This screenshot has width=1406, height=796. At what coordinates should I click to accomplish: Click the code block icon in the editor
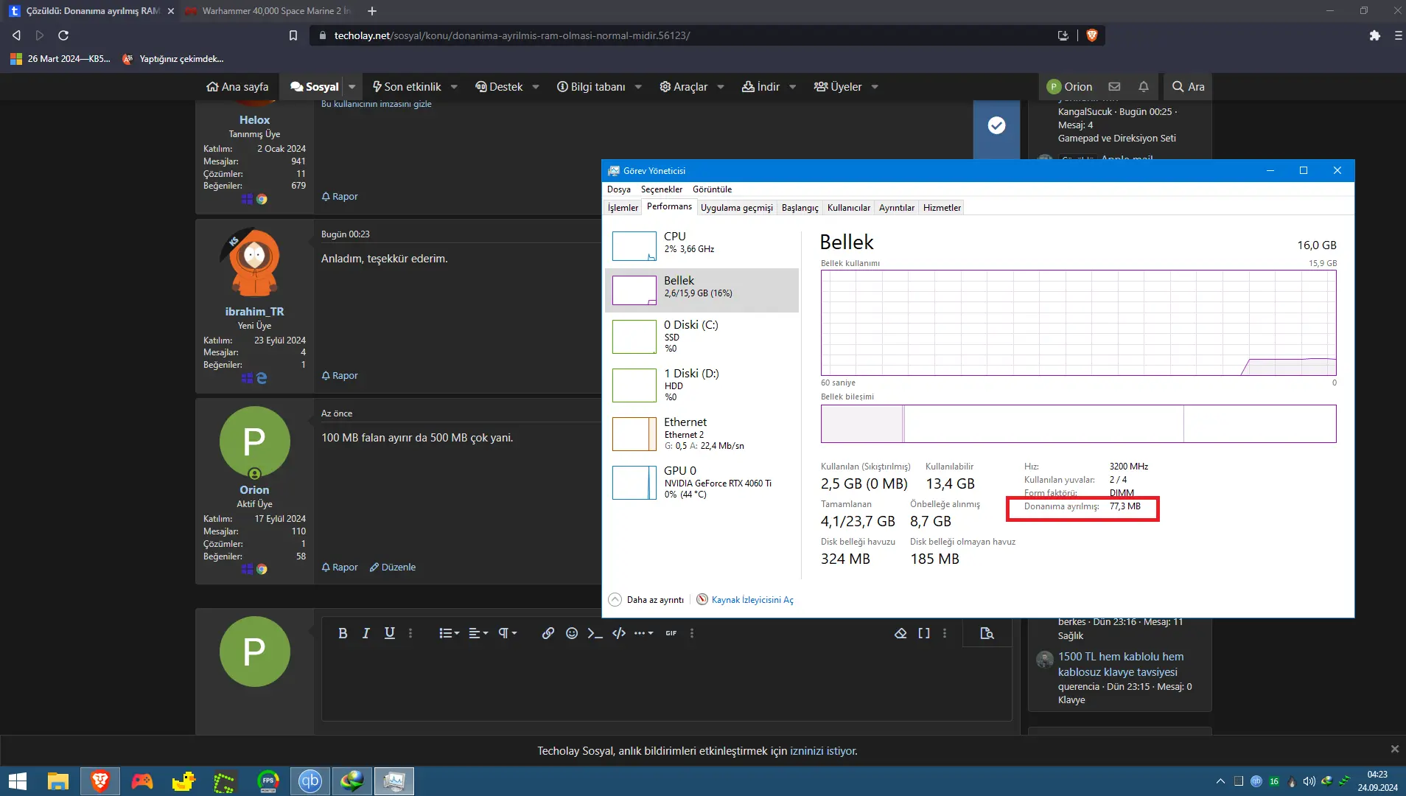point(619,633)
